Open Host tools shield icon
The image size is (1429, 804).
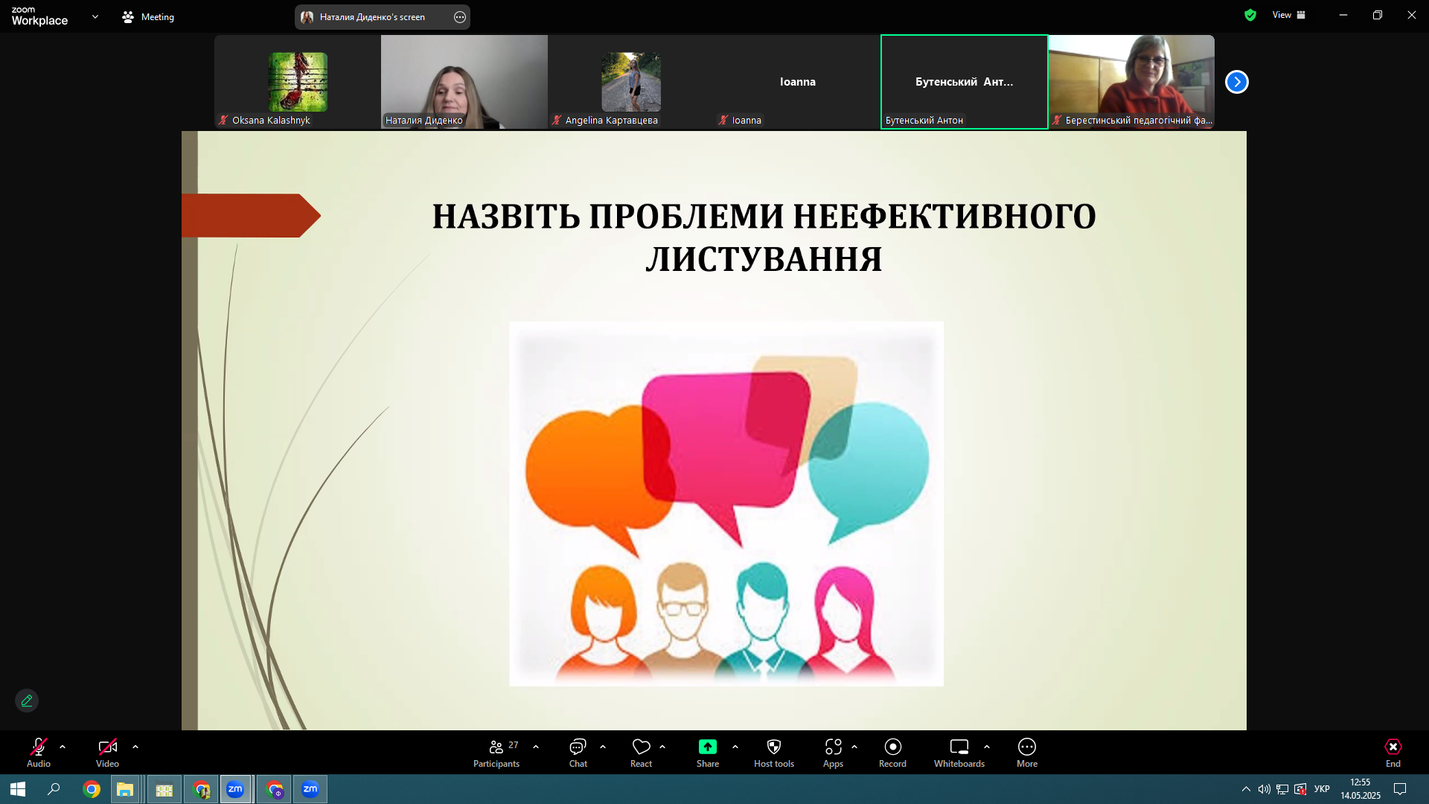point(773,747)
